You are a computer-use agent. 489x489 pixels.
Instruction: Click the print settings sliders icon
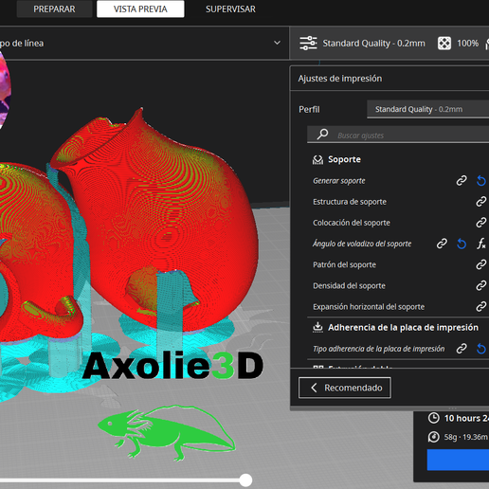[x=308, y=43]
